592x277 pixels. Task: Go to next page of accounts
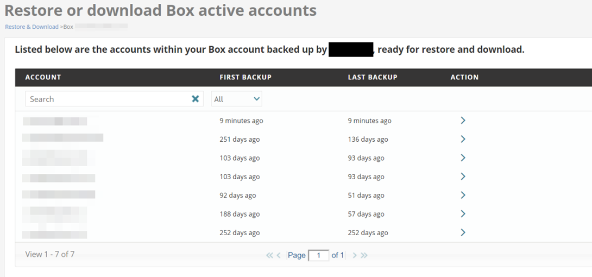[x=355, y=255]
